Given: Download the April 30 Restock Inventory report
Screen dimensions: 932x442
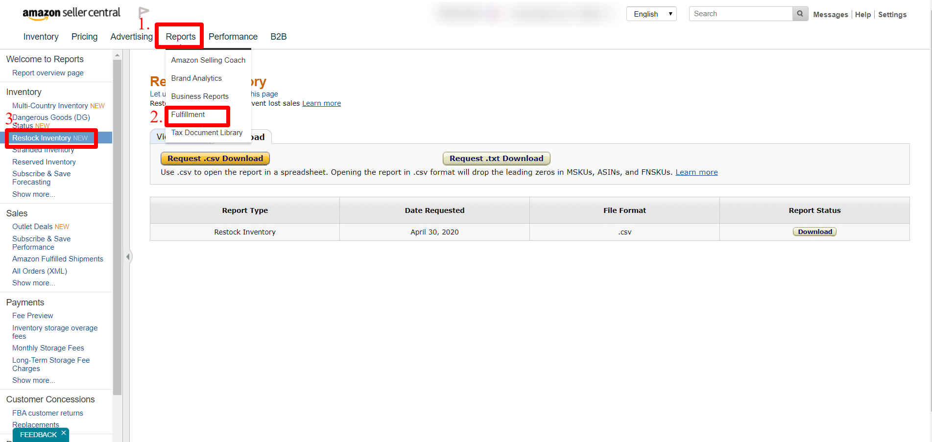Looking at the screenshot, I should click(814, 232).
